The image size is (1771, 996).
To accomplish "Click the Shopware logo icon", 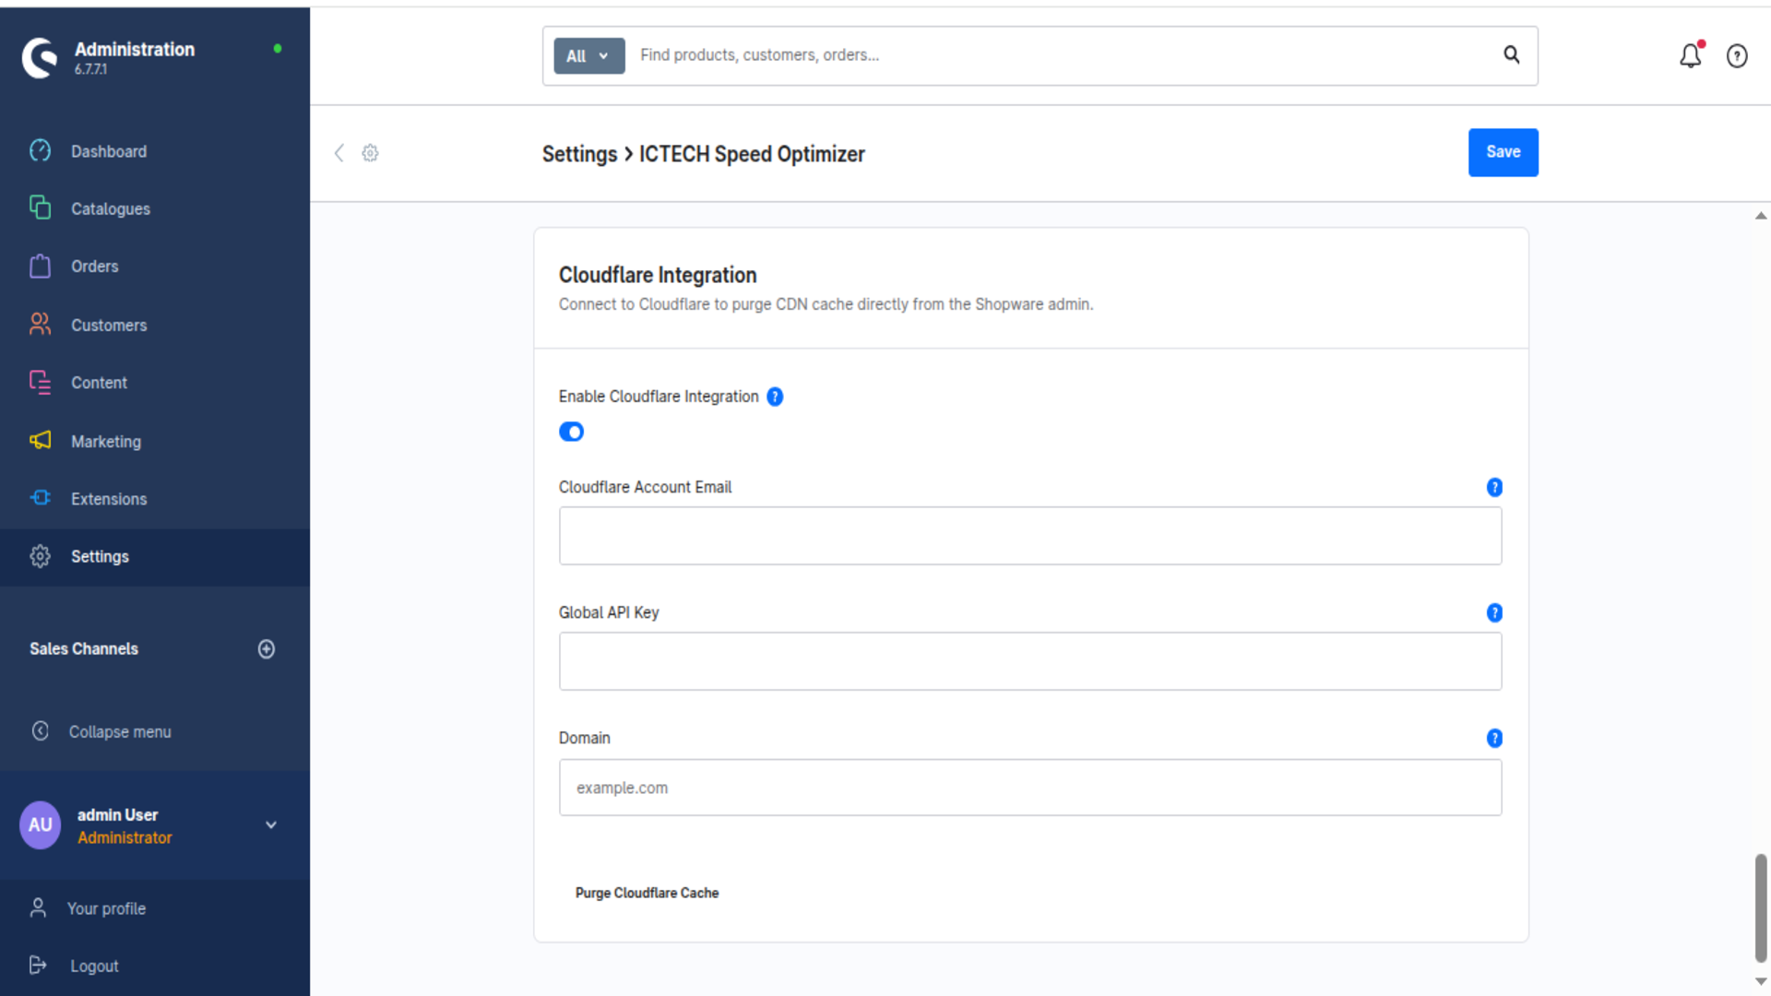I will (40, 57).
